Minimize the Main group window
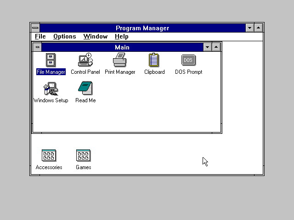Viewport: 294px width, 220px height. [x=207, y=47]
